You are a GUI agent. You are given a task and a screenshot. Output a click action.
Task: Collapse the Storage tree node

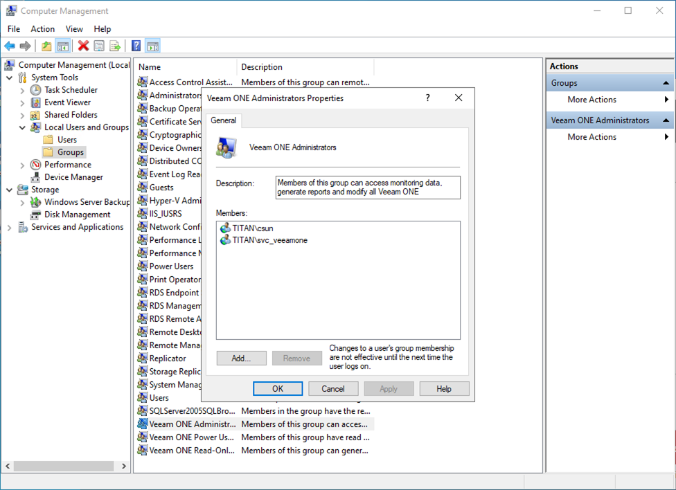coord(10,190)
